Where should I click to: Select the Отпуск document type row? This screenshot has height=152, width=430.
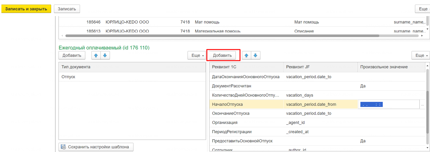[x=132, y=77]
